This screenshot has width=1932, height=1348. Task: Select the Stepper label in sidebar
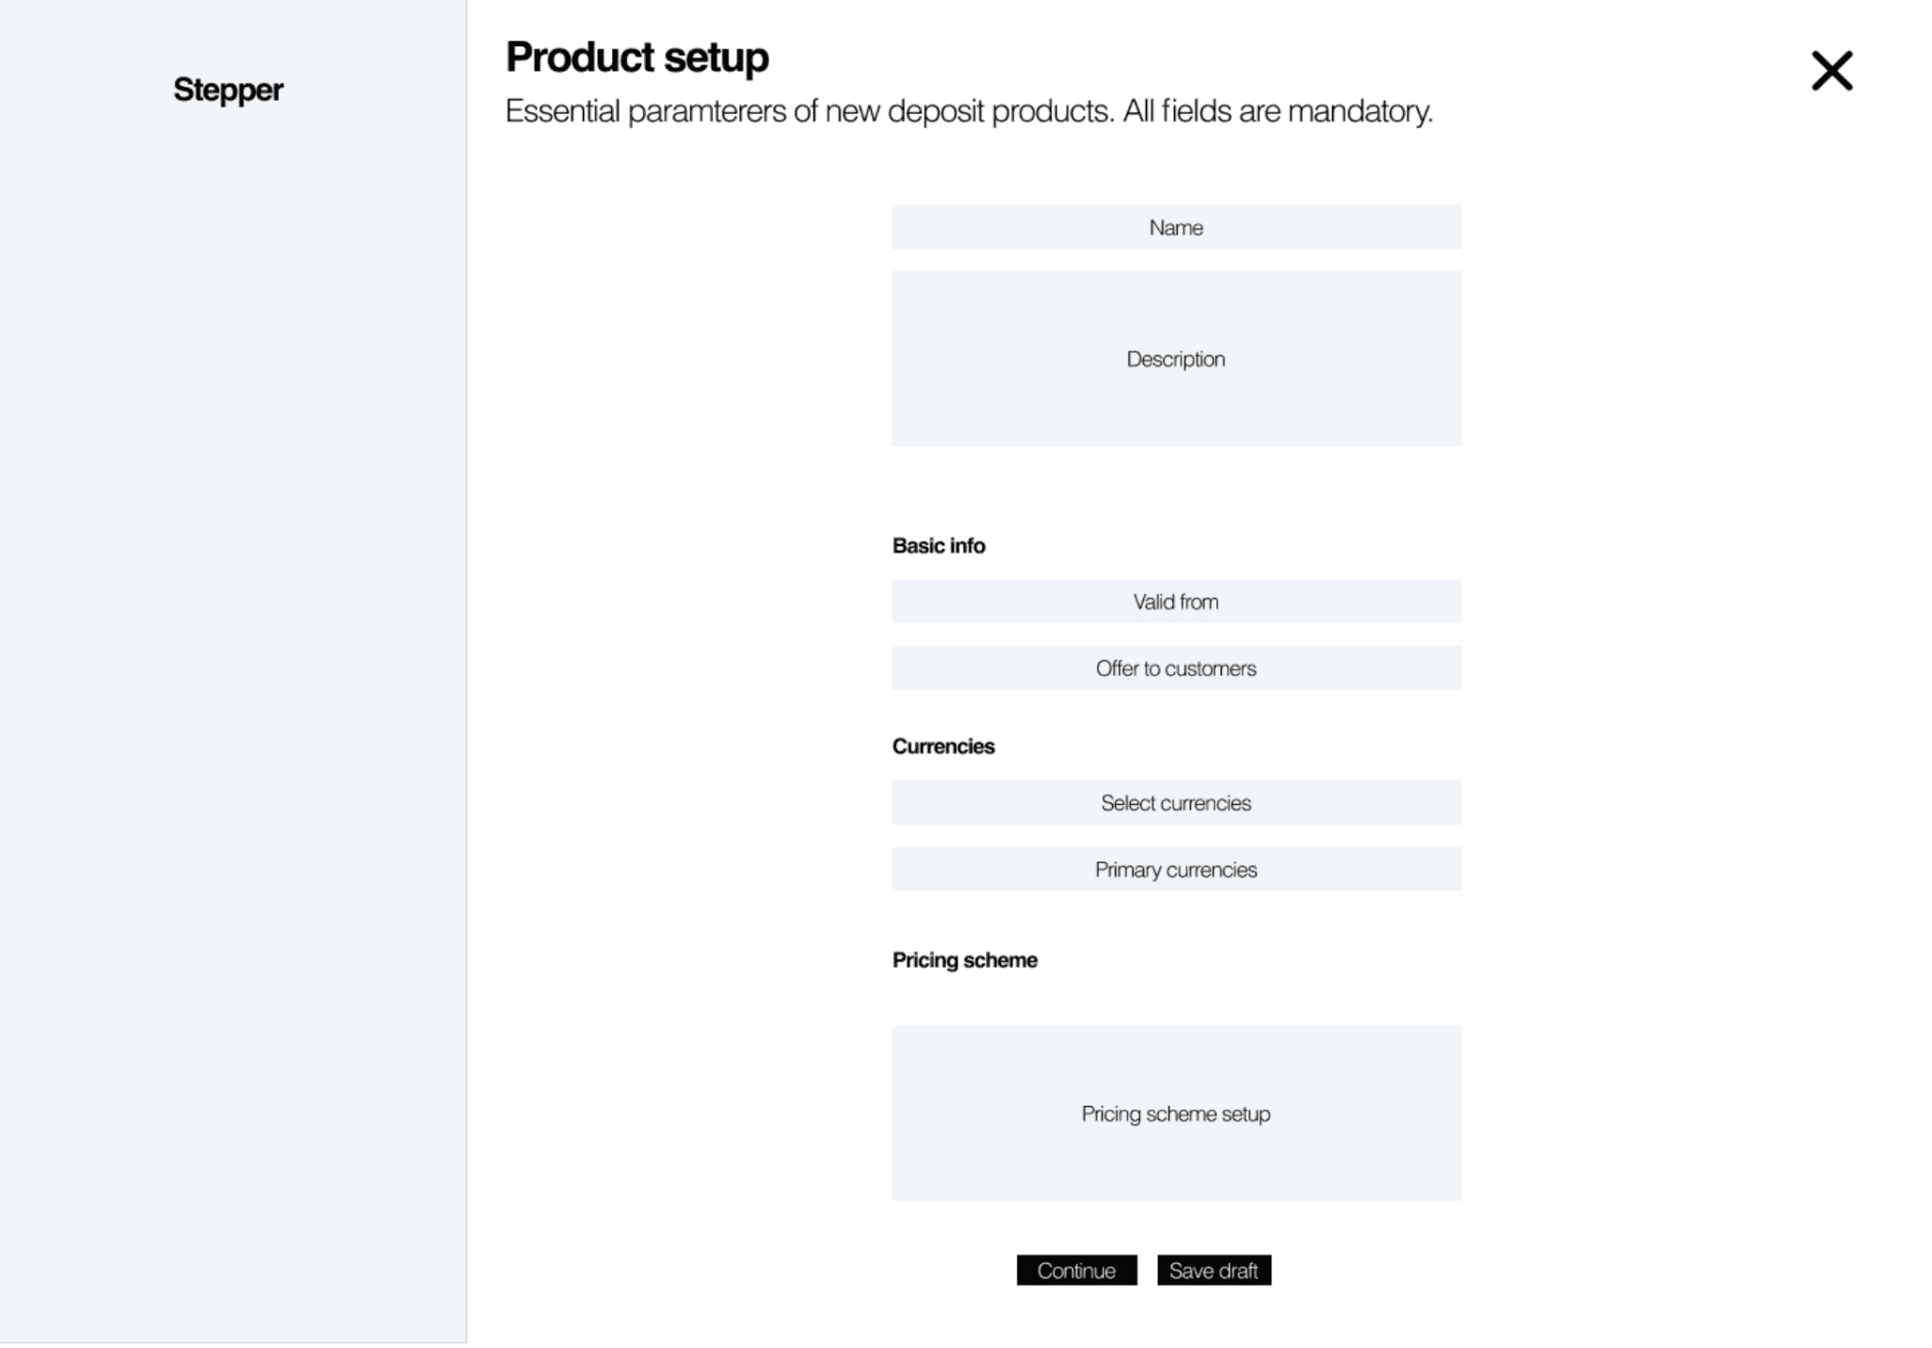228,90
